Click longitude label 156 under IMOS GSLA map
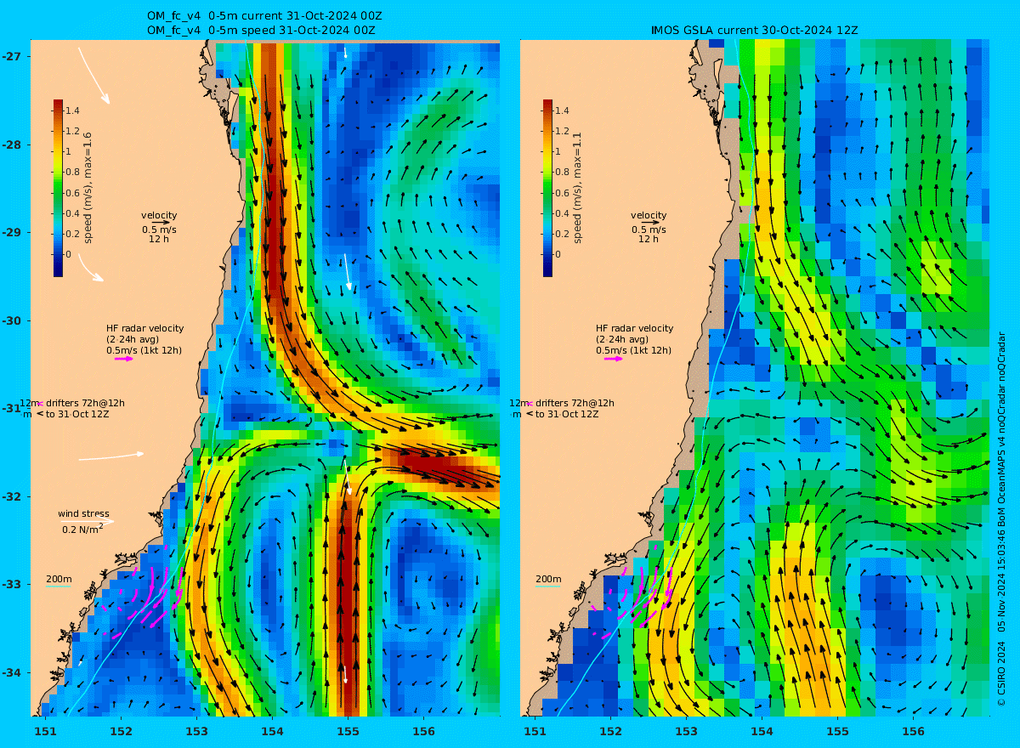 coord(913,731)
